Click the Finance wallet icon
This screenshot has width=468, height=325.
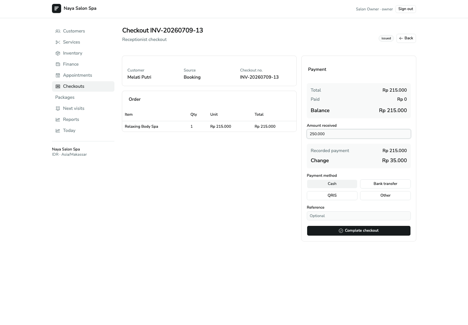pyautogui.click(x=58, y=64)
